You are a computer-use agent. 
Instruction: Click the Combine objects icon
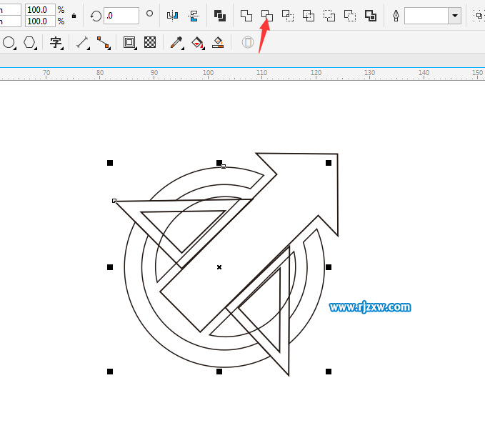(x=220, y=15)
